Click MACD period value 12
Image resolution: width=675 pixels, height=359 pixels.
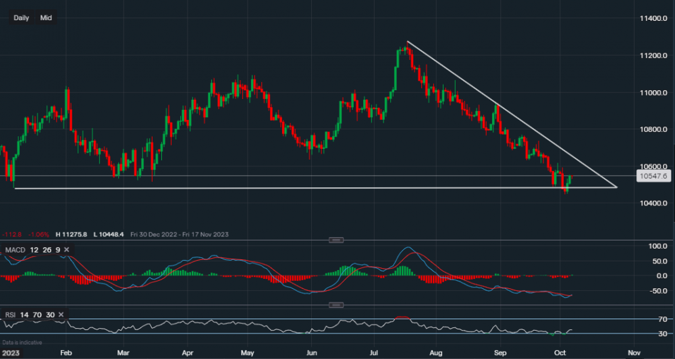(34, 250)
